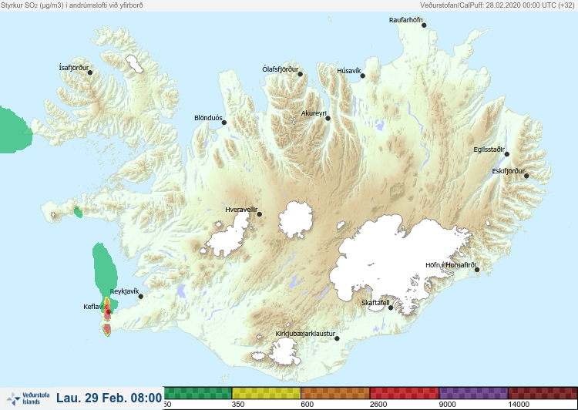Click the Húsavík marker dot

363,76
